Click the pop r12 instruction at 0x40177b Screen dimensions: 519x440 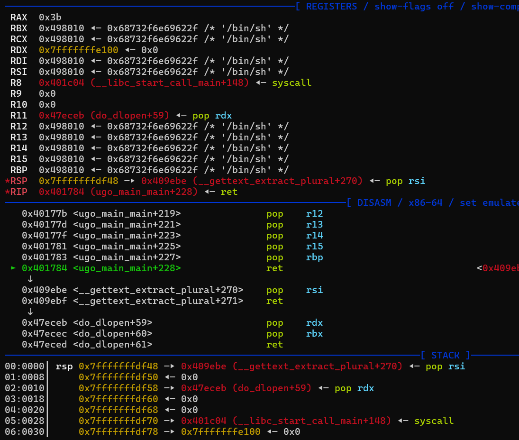point(294,213)
